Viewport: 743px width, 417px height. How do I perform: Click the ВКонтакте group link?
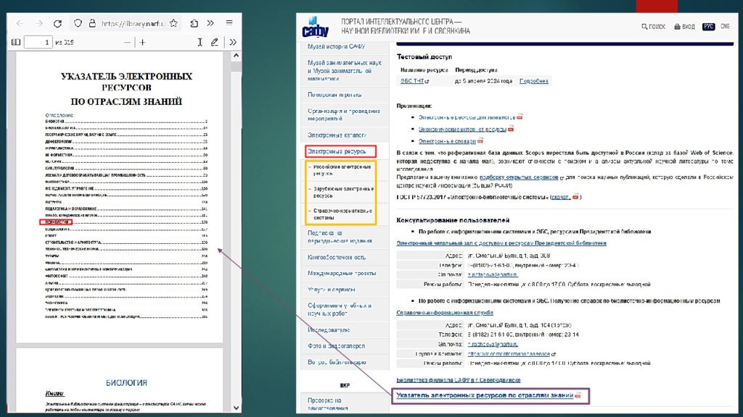pos(509,353)
